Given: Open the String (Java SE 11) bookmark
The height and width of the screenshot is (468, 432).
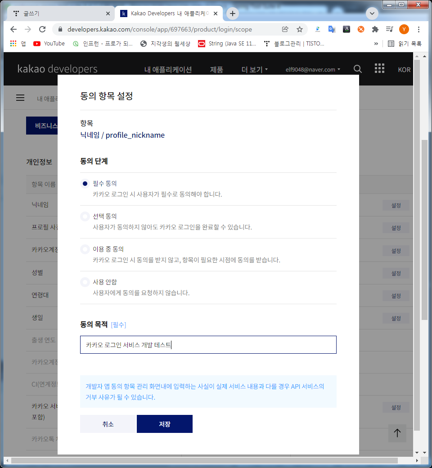Looking at the screenshot, I should pyautogui.click(x=227, y=44).
